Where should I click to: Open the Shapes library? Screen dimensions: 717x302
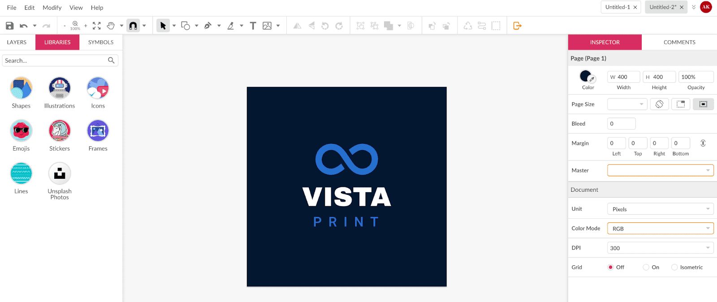(x=21, y=93)
